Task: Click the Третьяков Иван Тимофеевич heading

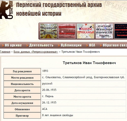Action: point(89,63)
